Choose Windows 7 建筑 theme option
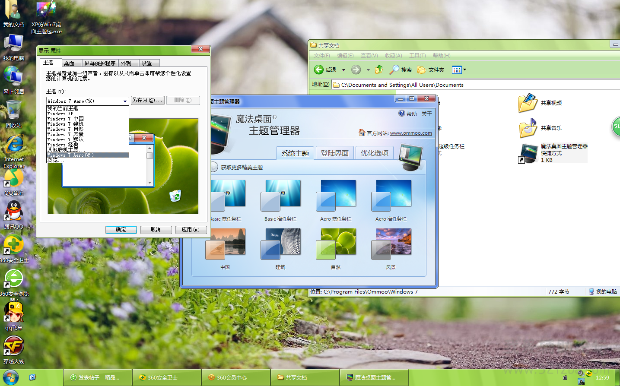 [88, 124]
